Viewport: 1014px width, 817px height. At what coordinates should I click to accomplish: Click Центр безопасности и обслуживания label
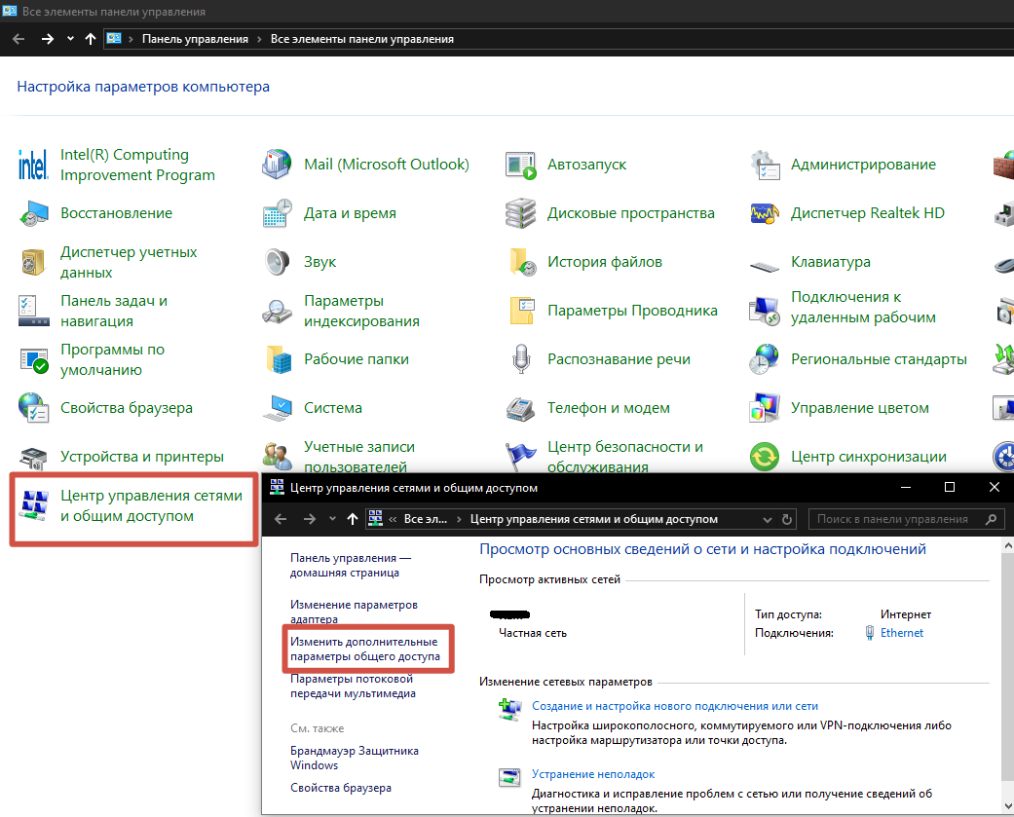624,457
